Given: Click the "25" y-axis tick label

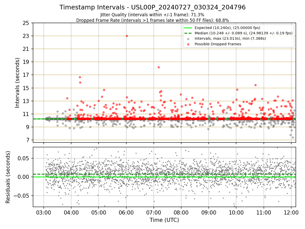Looking at the screenshot, I should tap(26, 23).
